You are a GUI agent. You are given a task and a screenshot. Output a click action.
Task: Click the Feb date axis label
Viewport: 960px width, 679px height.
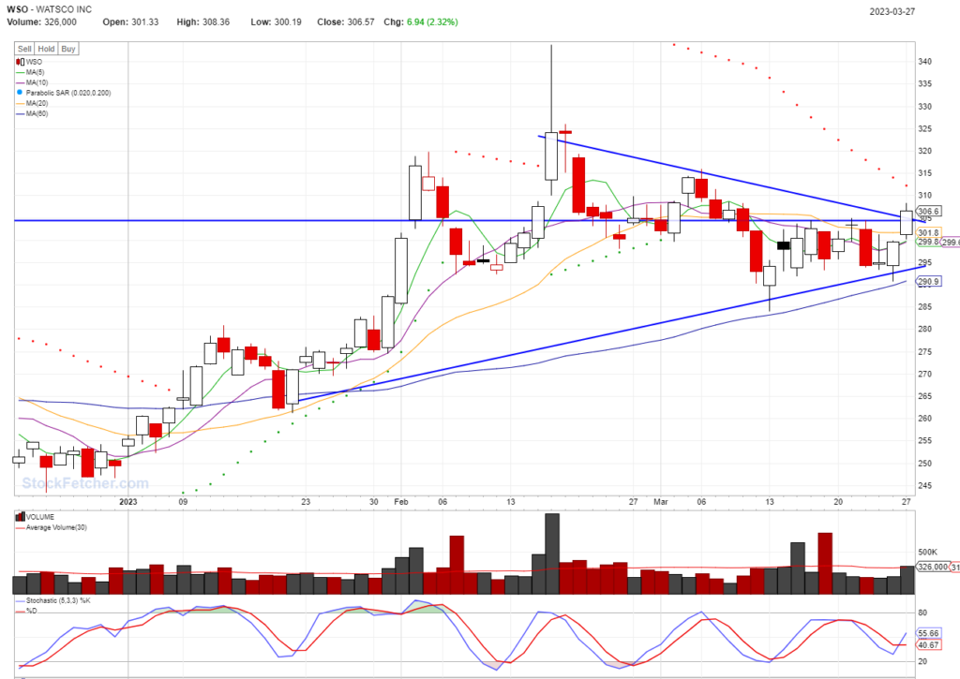click(x=401, y=502)
